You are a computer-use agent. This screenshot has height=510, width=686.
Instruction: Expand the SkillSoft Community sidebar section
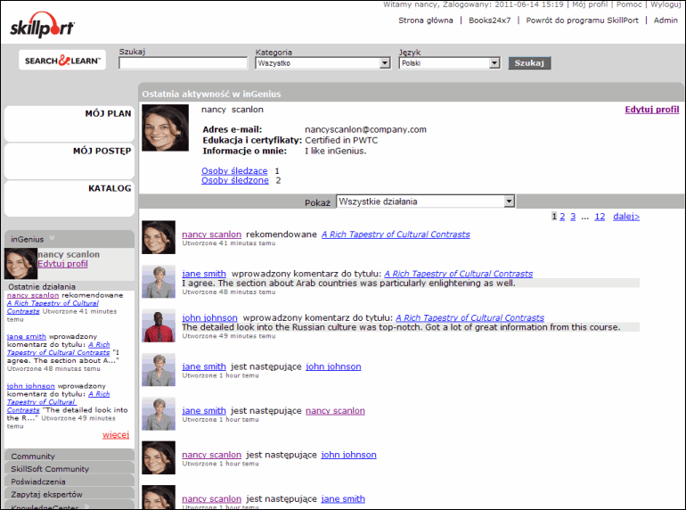50,469
